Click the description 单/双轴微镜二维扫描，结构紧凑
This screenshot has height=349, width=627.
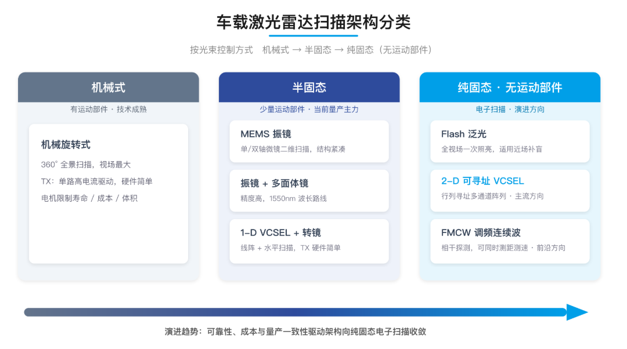[x=293, y=150]
